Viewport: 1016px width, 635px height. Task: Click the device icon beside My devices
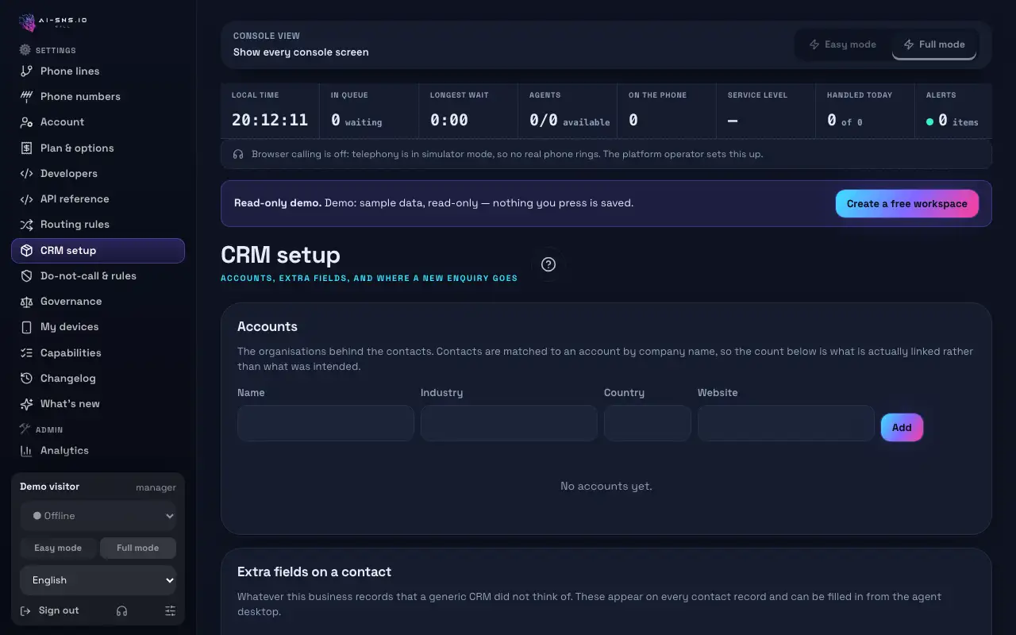[x=26, y=327]
